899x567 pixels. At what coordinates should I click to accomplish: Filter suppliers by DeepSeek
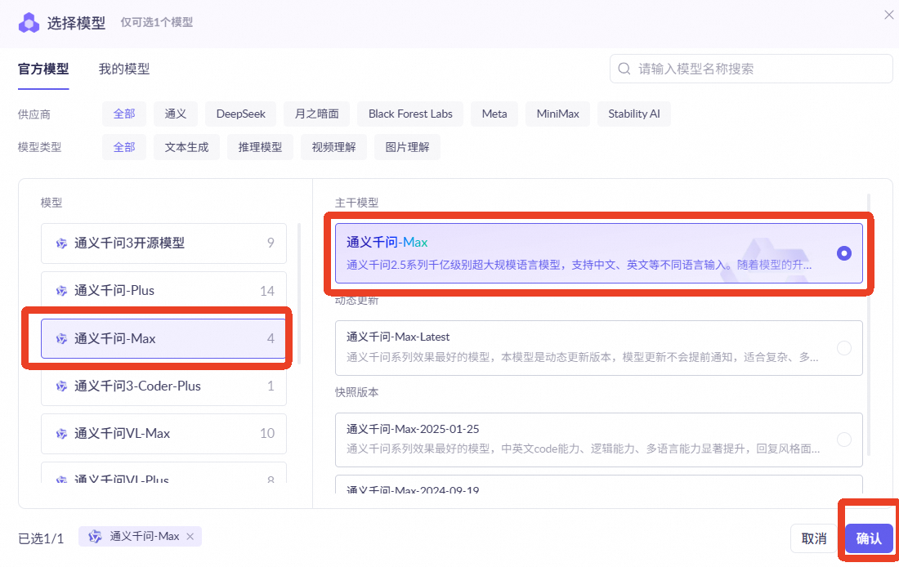(x=241, y=114)
